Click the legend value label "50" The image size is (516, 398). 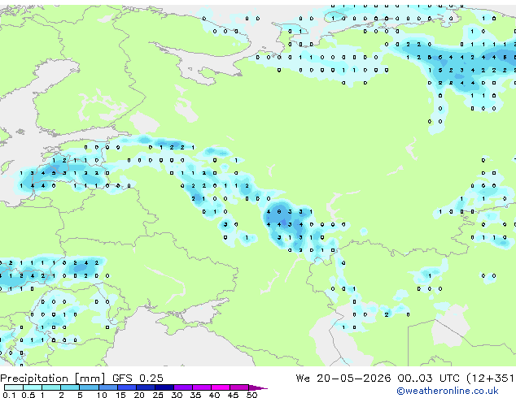(x=251, y=395)
